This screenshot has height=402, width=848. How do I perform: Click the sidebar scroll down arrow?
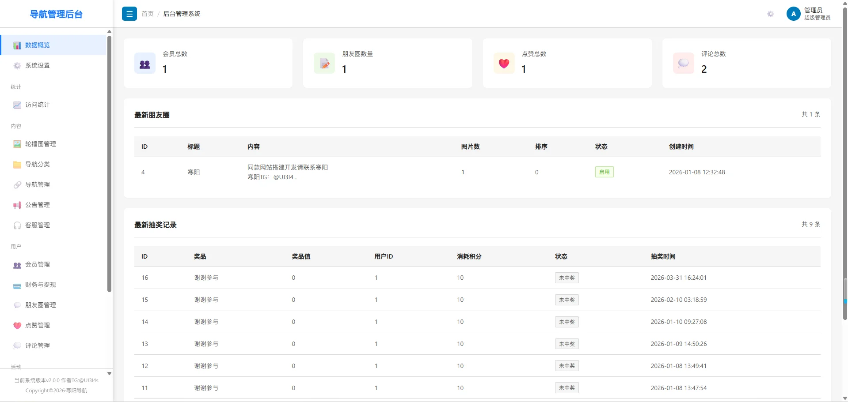pos(109,373)
